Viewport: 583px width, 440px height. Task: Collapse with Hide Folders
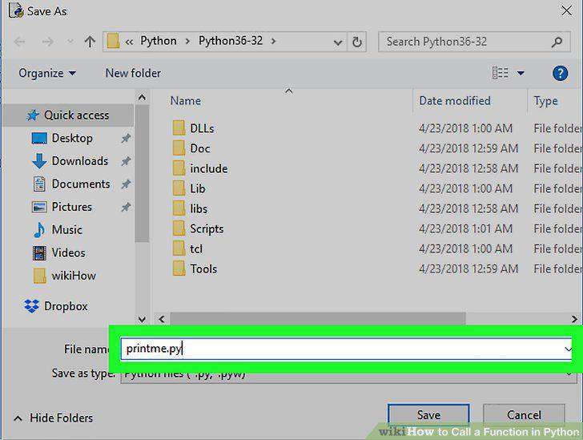[53, 418]
